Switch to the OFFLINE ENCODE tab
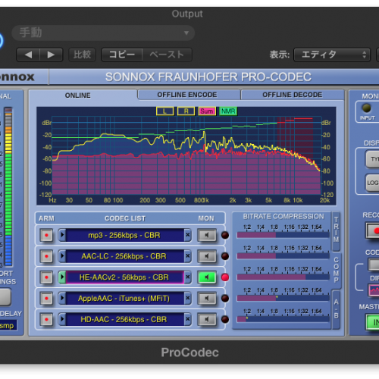The height and width of the screenshot is (379, 379). (189, 95)
